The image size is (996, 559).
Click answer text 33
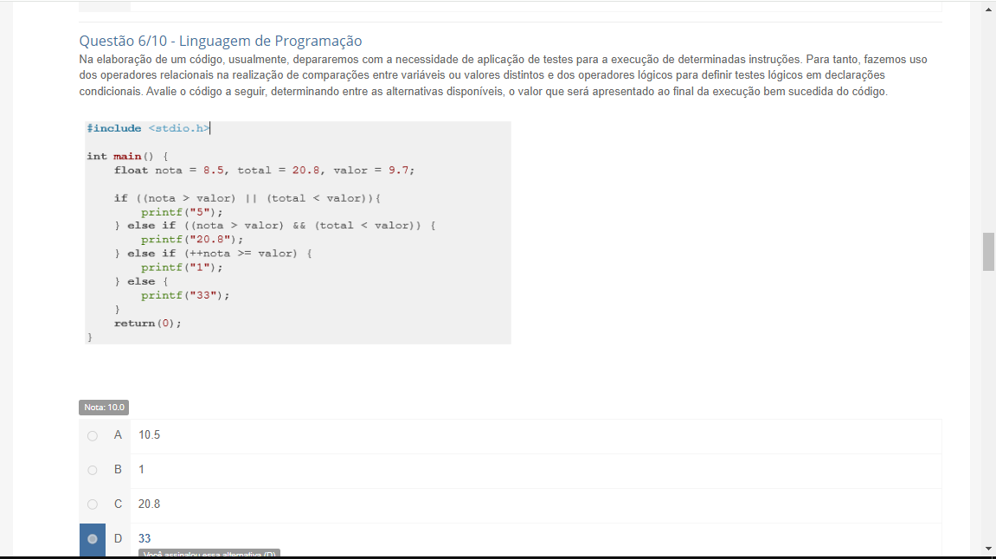pos(145,538)
